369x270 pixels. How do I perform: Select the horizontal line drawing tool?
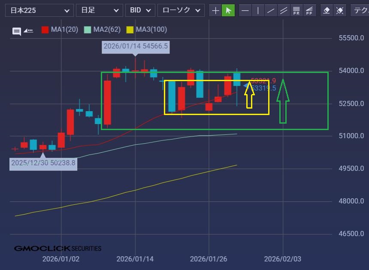coord(245,10)
